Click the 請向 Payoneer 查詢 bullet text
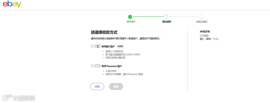Image resolution: width=270 pixels, height=103 pixels. (x=133, y=74)
